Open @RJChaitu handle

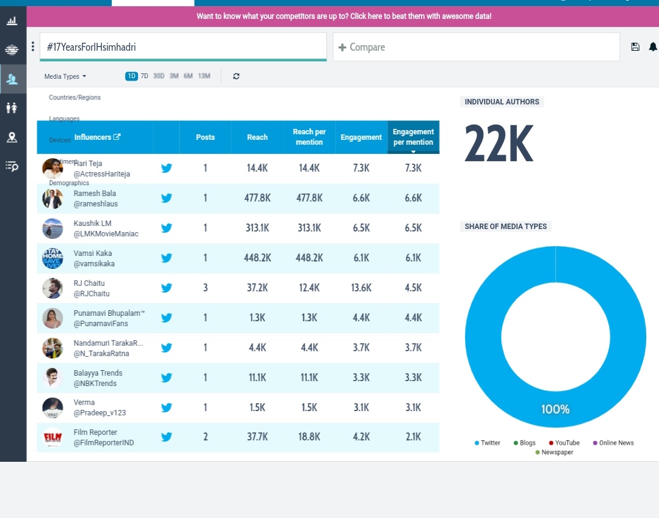tap(92, 294)
